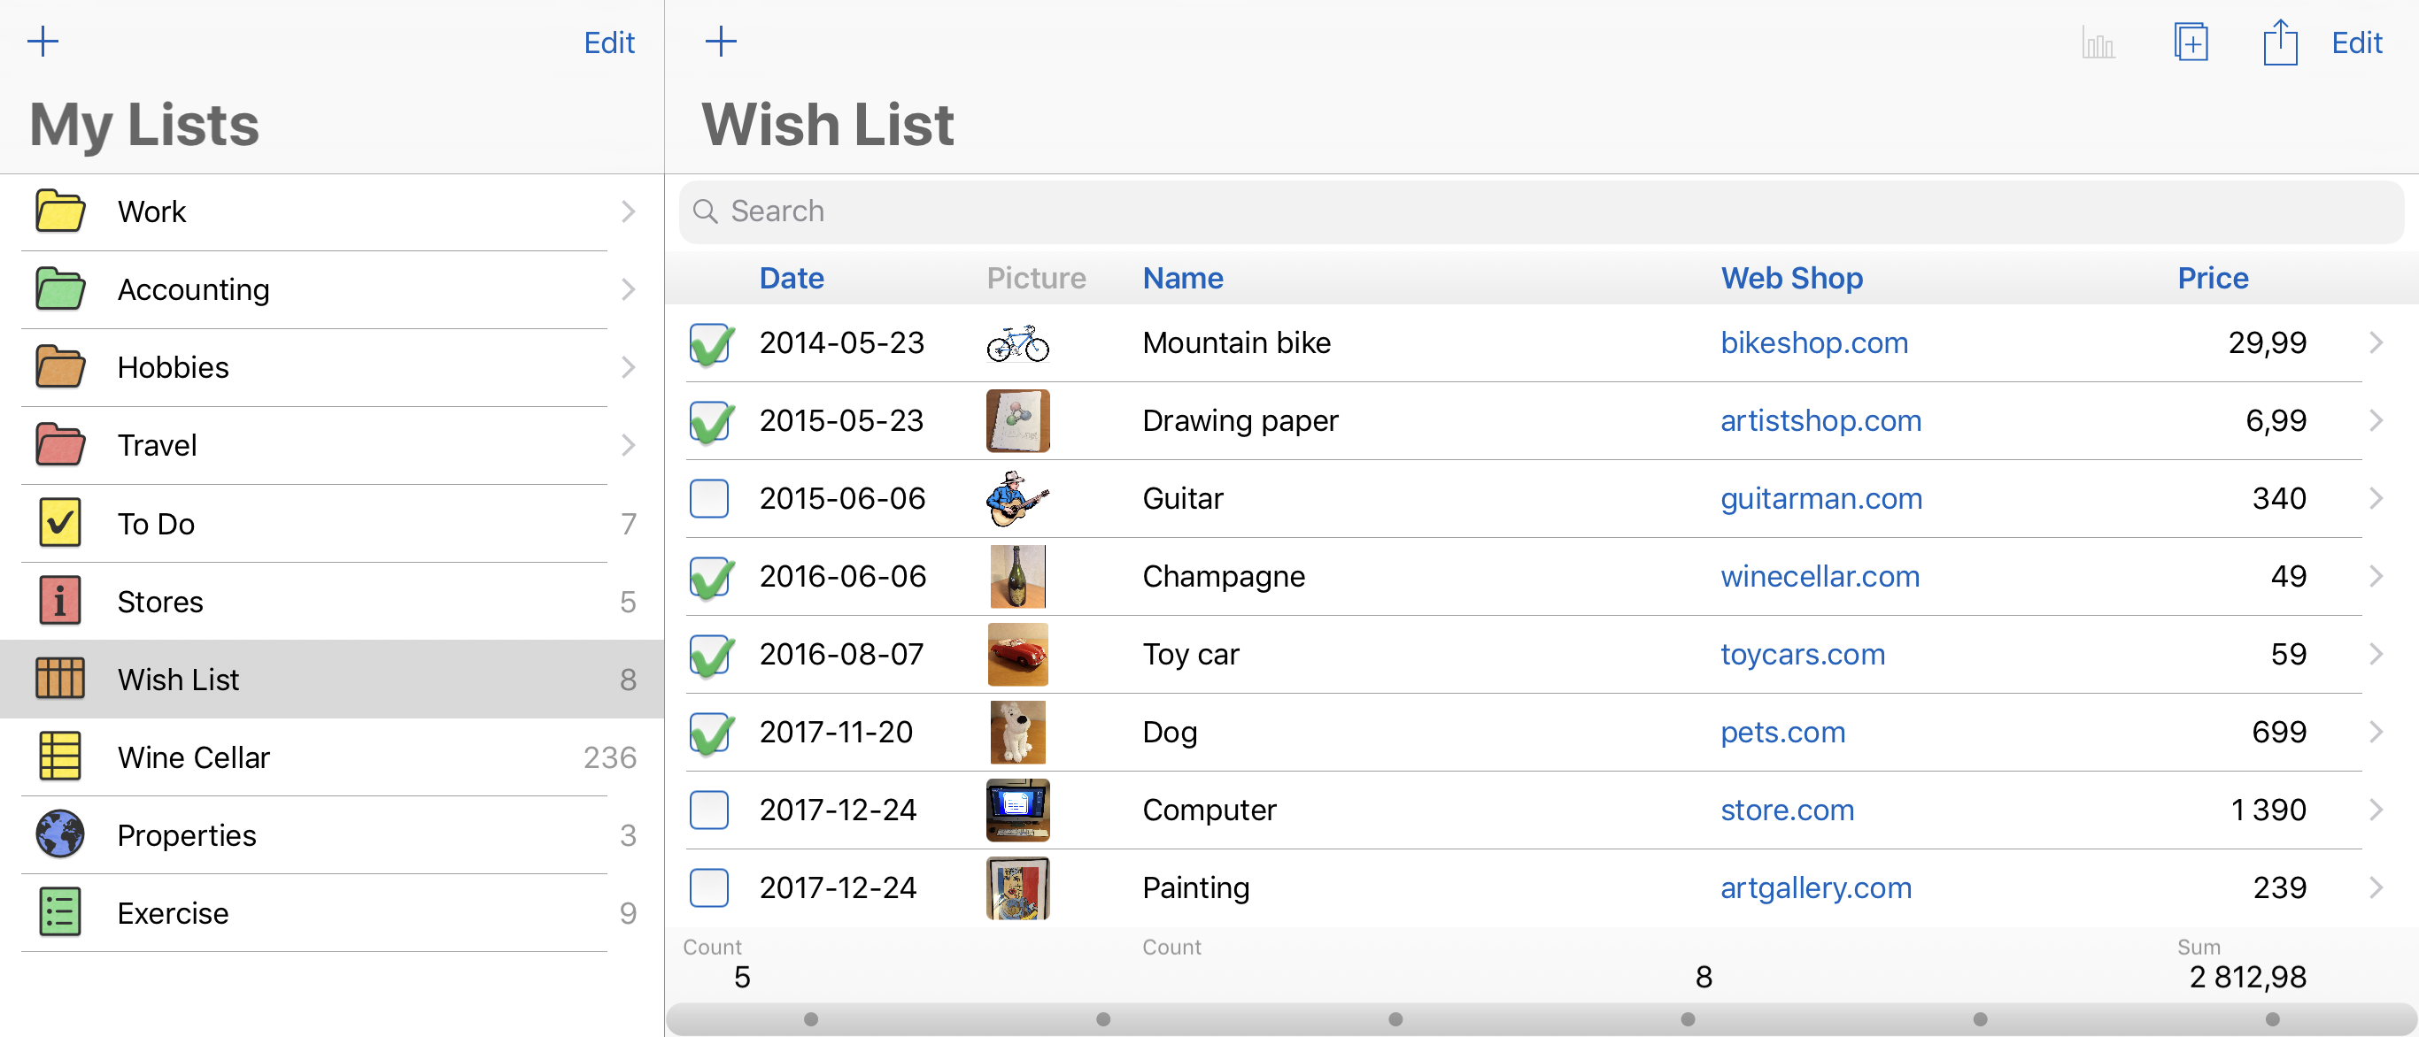Tap the share export icon
This screenshot has width=2419, height=1037.
click(2279, 43)
